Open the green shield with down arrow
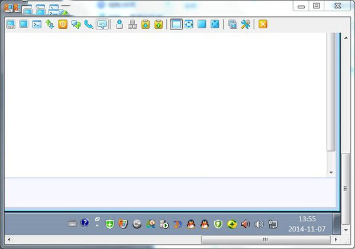Viewport: 355px width, 249px height. [110, 224]
